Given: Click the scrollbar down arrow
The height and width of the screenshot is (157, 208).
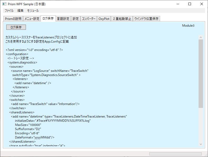Looking at the screenshot, I should pyautogui.click(x=201, y=144).
